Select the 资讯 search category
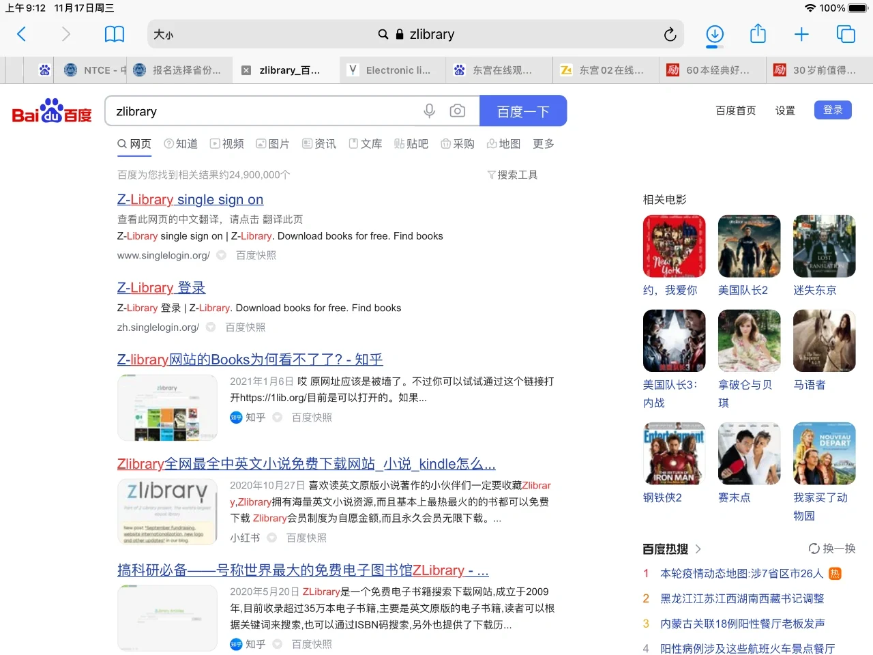The image size is (873, 655). [319, 144]
